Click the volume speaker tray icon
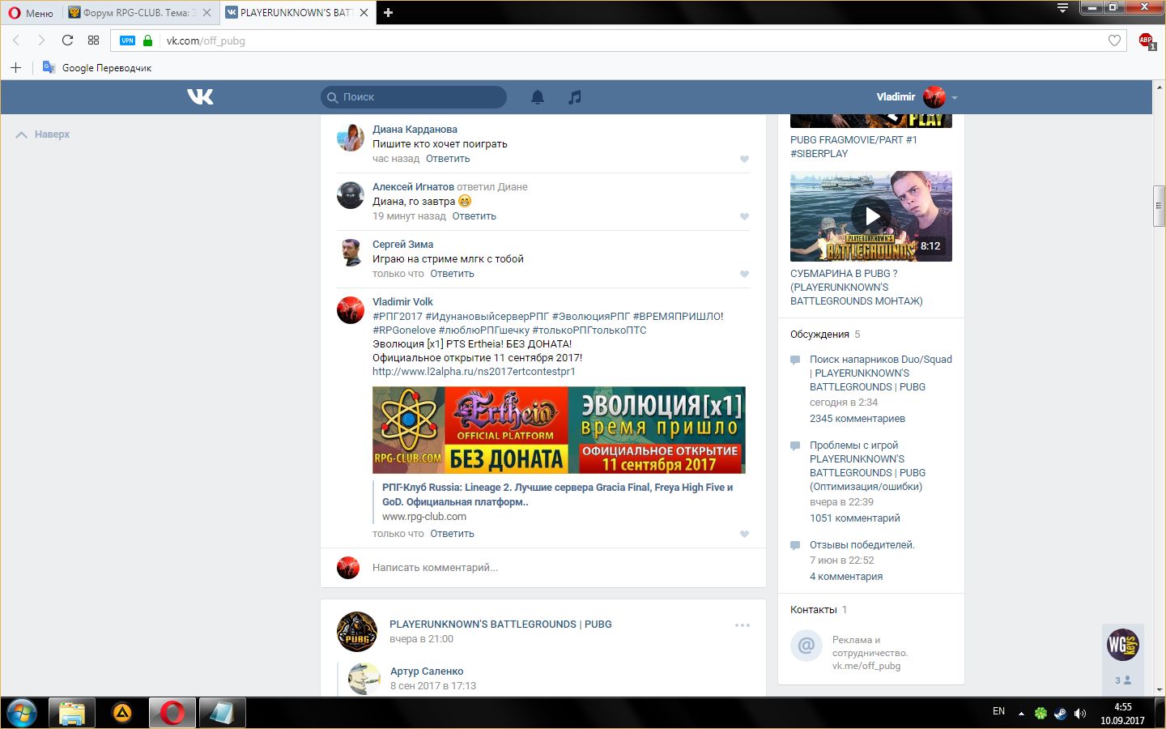Viewport: 1166px width, 729px height. [1079, 714]
